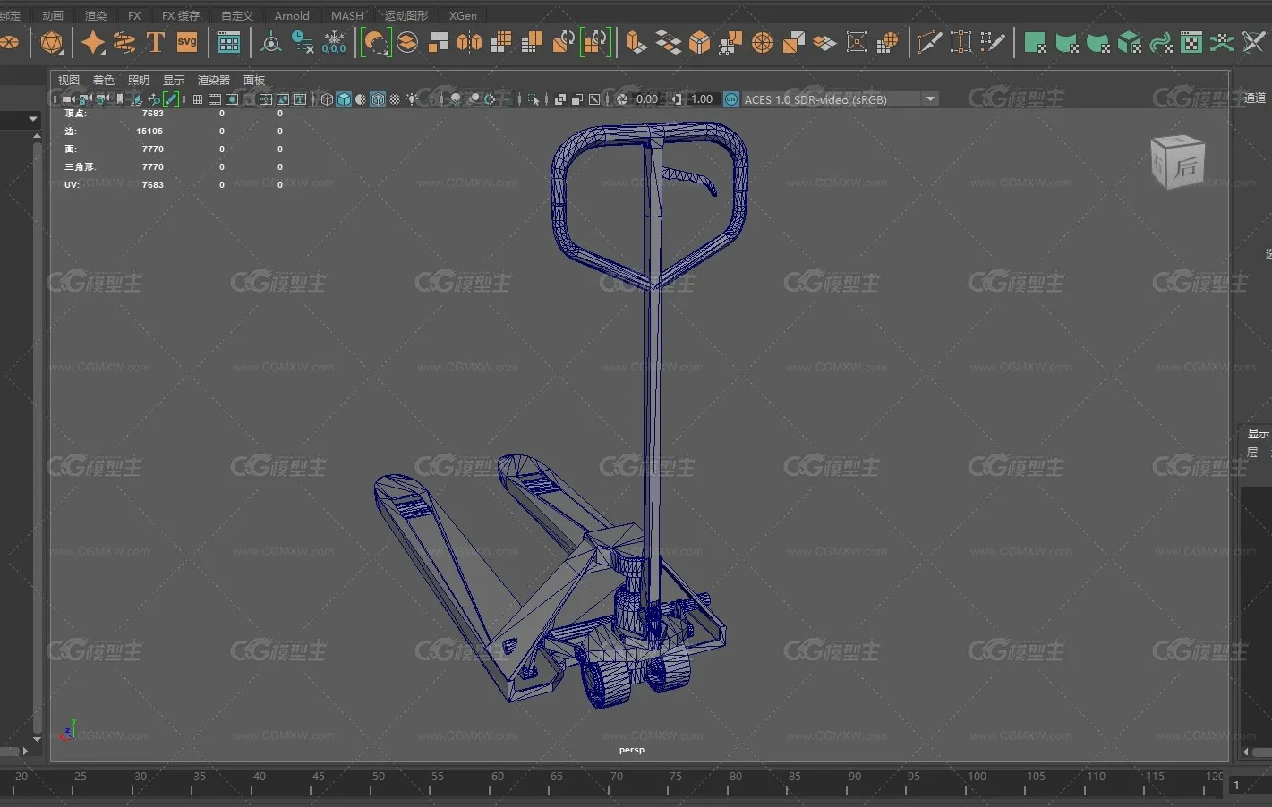Click the 显示 layer editor tab at right

pyautogui.click(x=1258, y=433)
